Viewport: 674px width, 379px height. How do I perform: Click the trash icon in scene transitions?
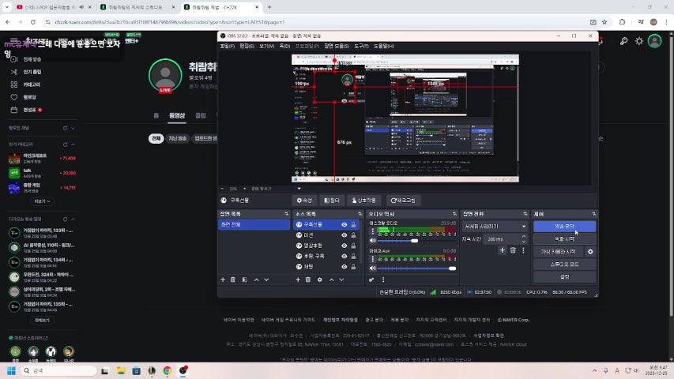point(512,250)
